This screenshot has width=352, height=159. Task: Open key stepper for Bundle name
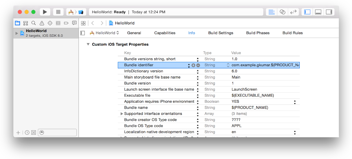point(198,108)
